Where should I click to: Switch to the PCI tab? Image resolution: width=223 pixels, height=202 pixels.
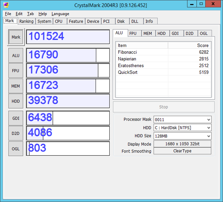click(108, 21)
